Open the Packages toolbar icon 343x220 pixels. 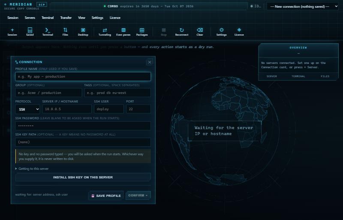point(142,32)
